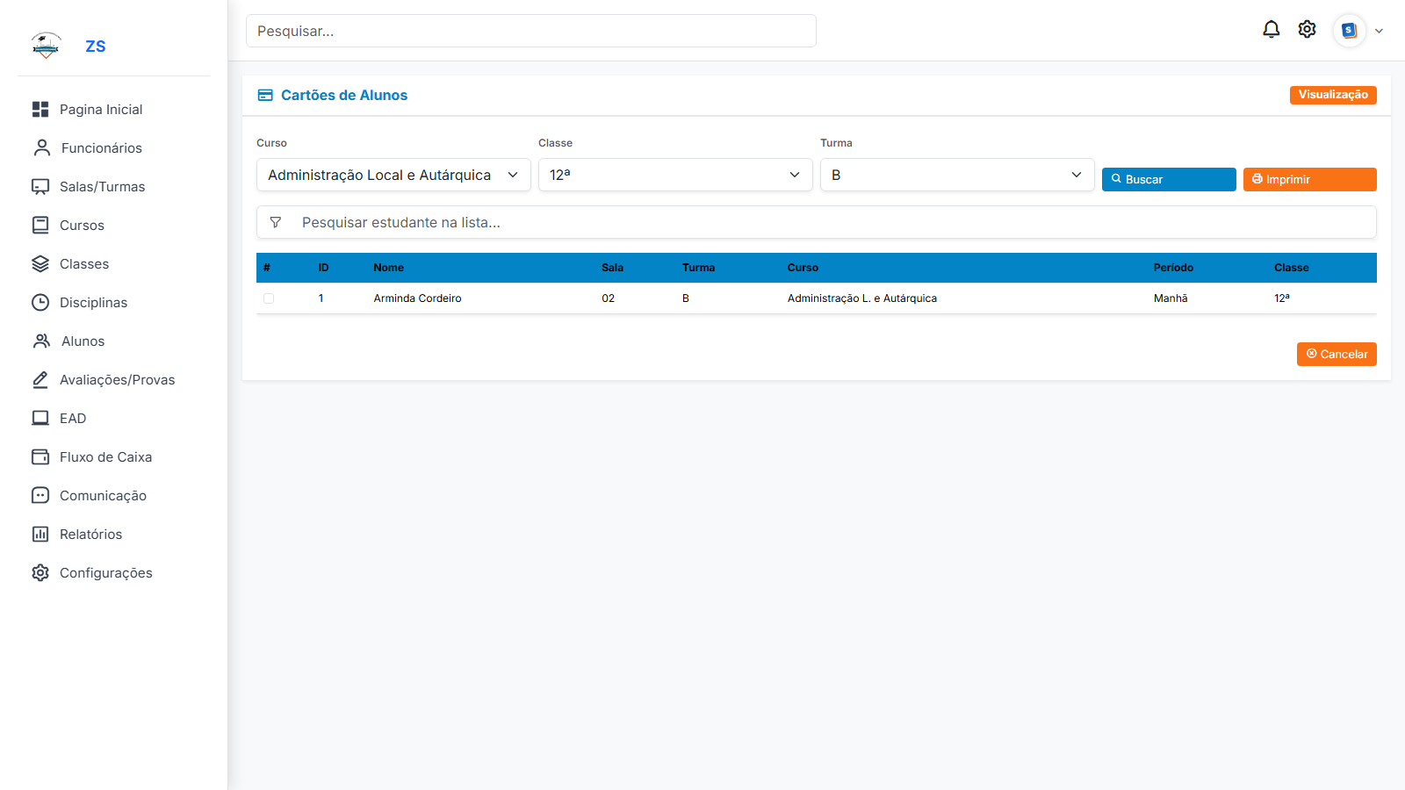The image size is (1405, 790).
Task: Click the ZS school logo icon
Action: [x=46, y=46]
